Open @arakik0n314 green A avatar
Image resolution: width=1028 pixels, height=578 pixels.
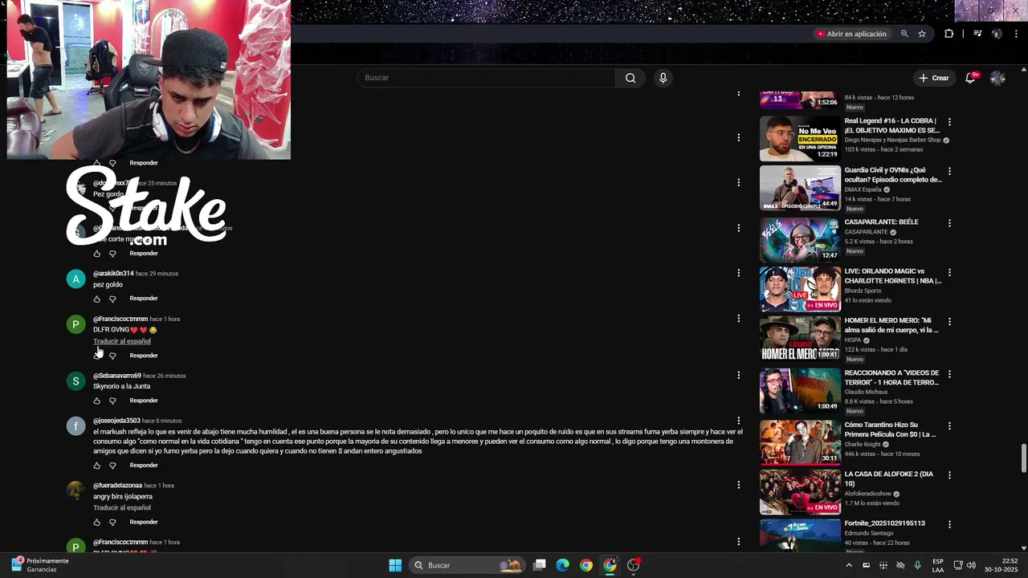tap(75, 279)
